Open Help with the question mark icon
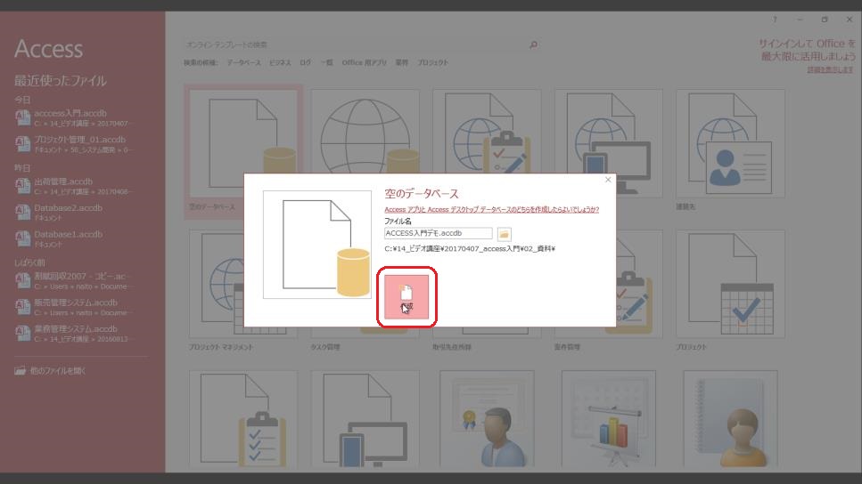Viewport: 862px width, 484px height. point(776,20)
